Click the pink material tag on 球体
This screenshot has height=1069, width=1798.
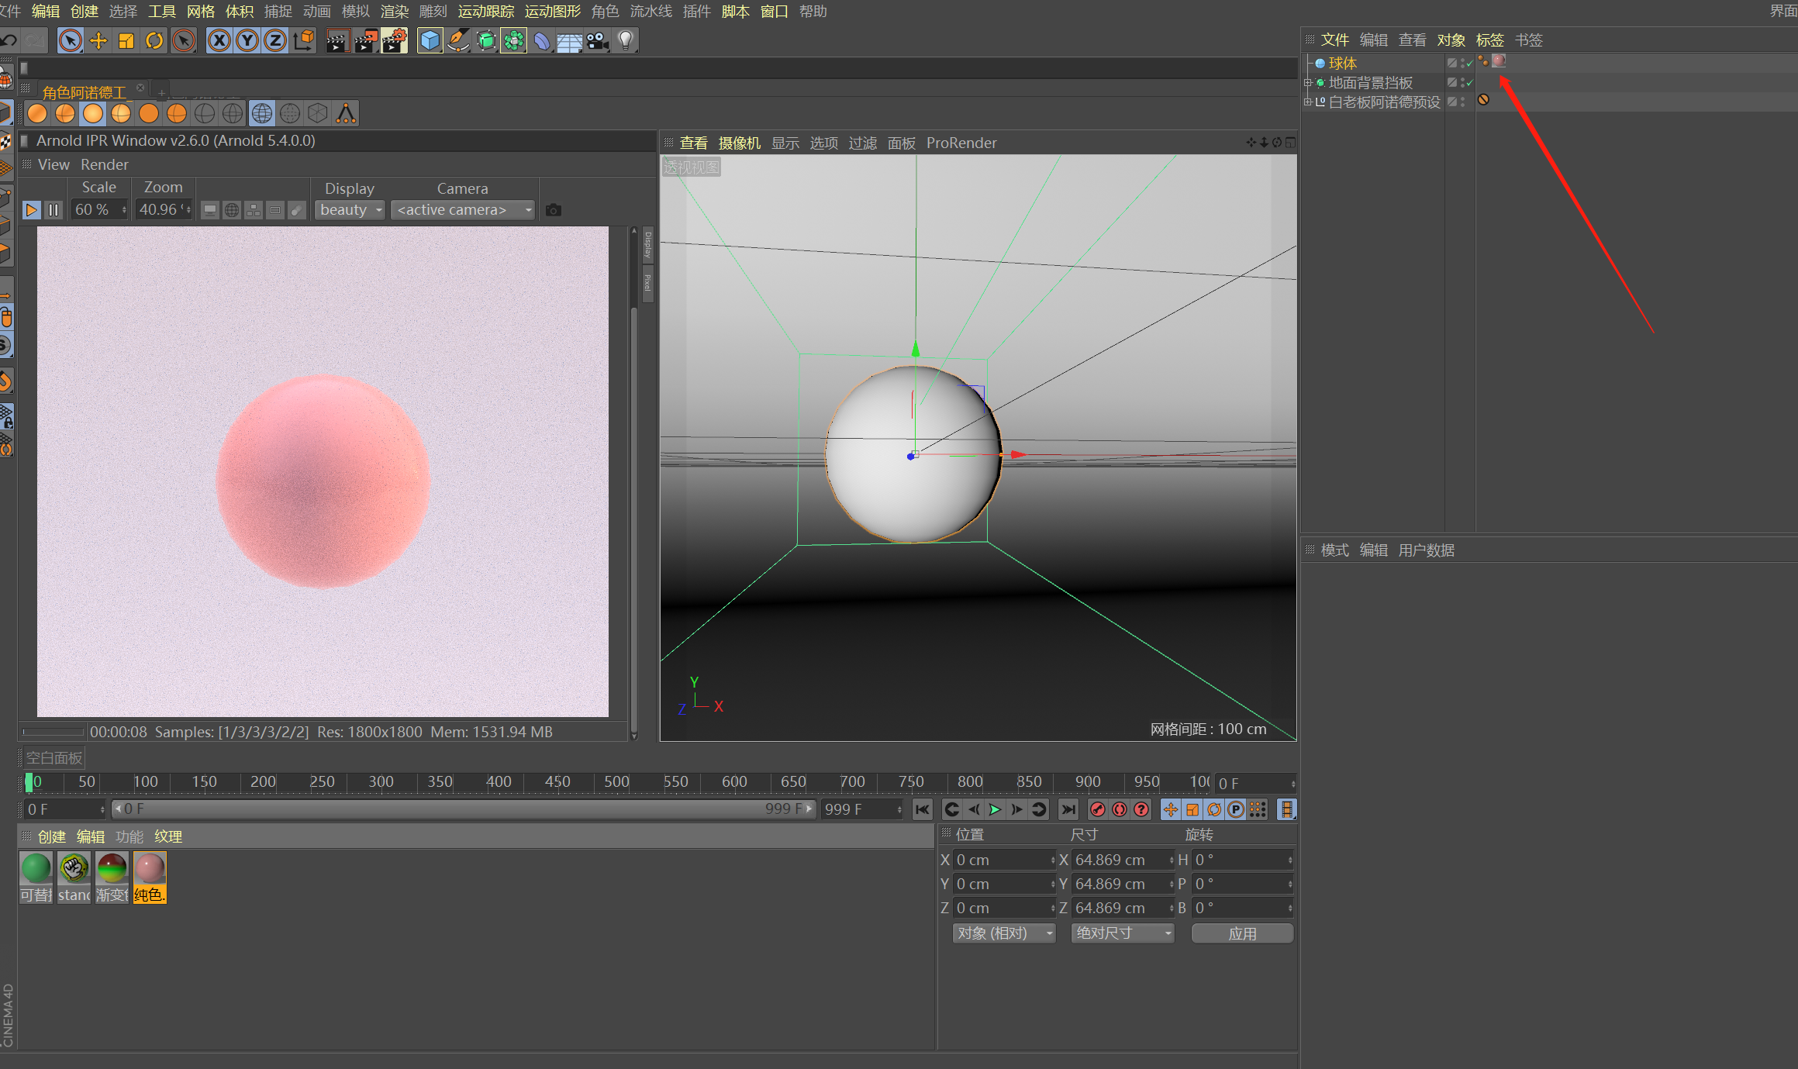click(1499, 61)
